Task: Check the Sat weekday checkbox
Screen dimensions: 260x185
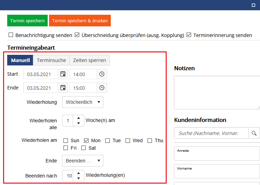Action: [83, 148]
